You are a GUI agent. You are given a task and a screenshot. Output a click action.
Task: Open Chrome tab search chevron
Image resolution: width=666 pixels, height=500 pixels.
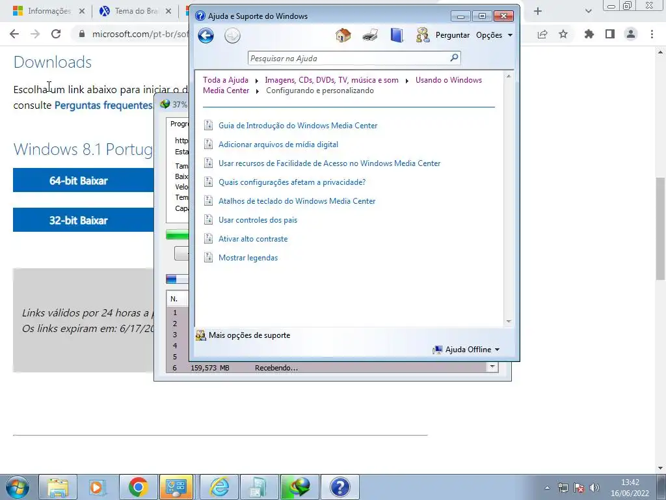coord(588,11)
